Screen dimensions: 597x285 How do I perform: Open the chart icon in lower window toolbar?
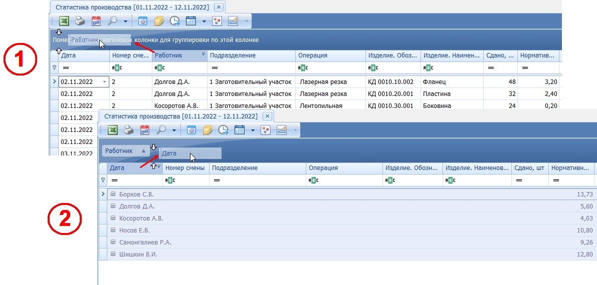click(x=281, y=130)
